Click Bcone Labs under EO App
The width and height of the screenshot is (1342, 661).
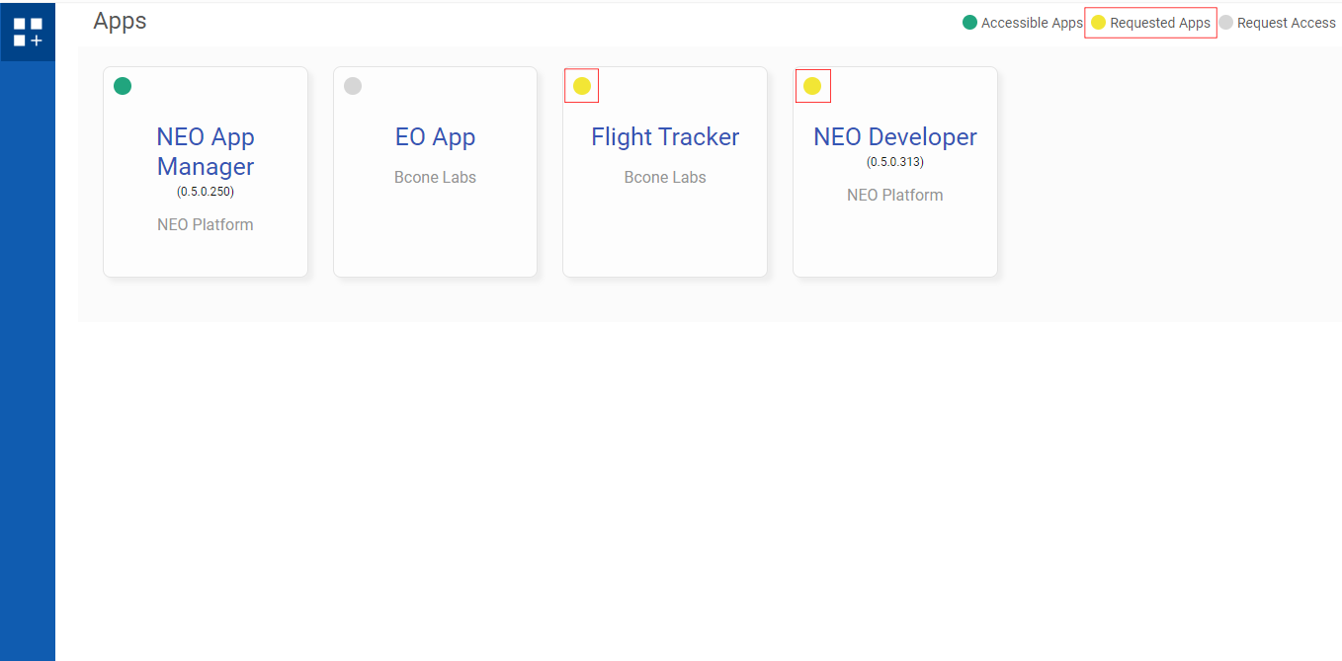[x=436, y=178]
